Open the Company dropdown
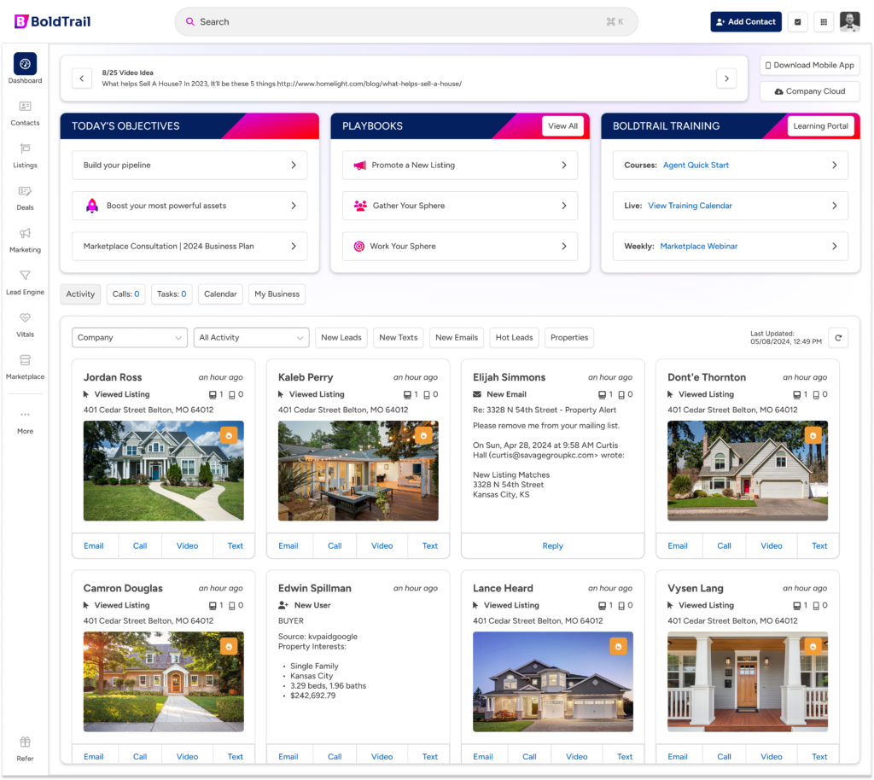The width and height of the screenshot is (874, 780). (x=130, y=338)
